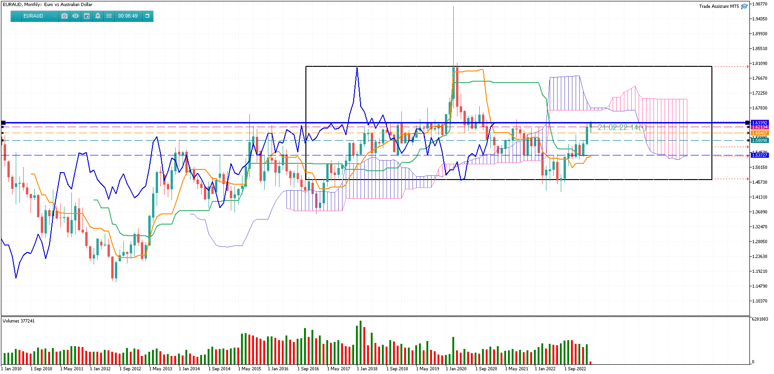774x374 pixels.
Task: Open the hamburger menu in the panel
Action: (109, 16)
